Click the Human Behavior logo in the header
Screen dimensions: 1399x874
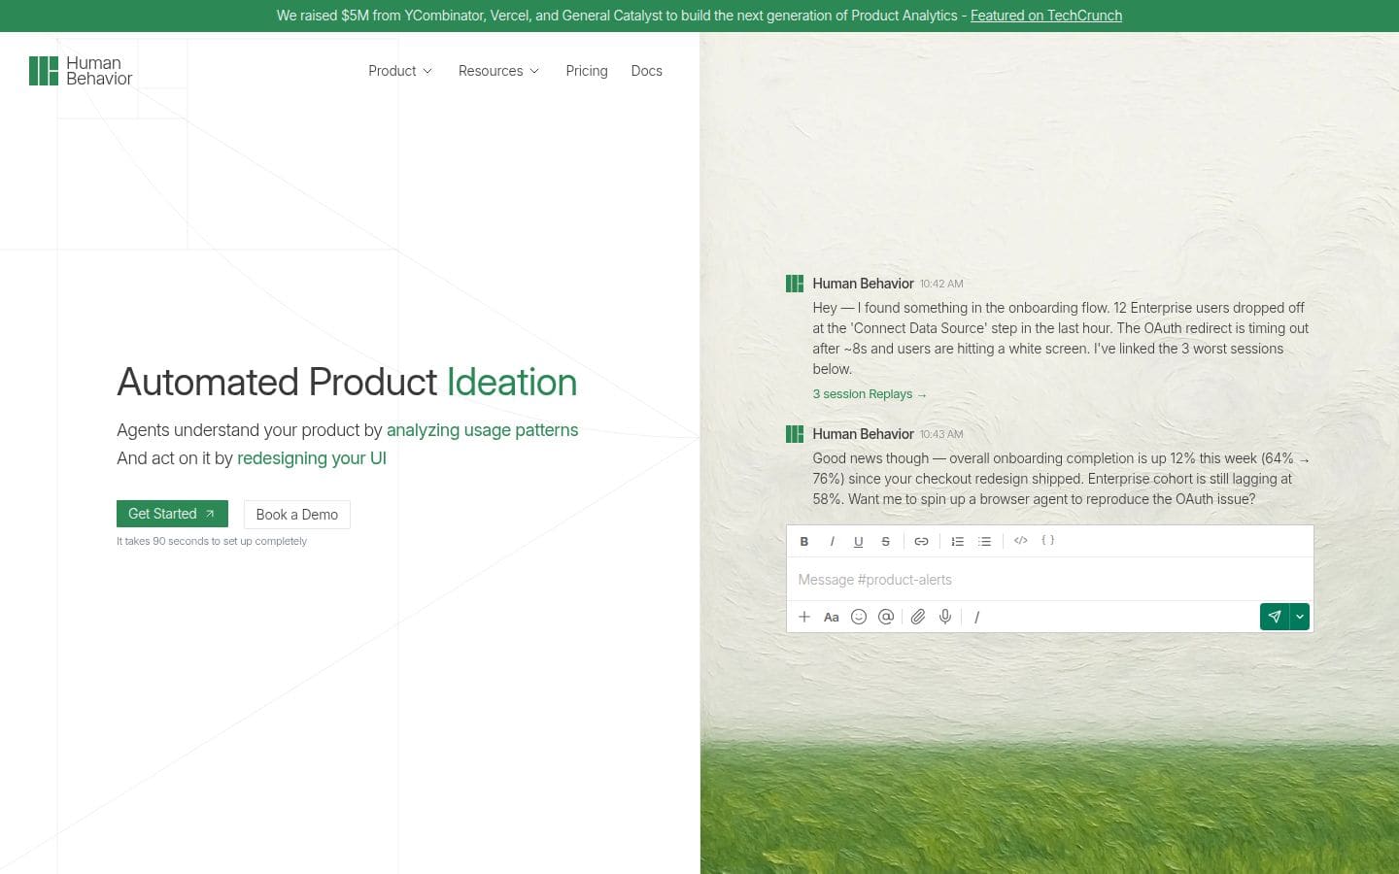tap(81, 71)
